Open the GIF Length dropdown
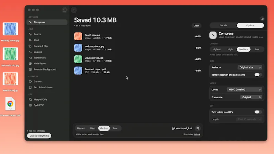This screenshot has height=154, width=274. [249, 119]
